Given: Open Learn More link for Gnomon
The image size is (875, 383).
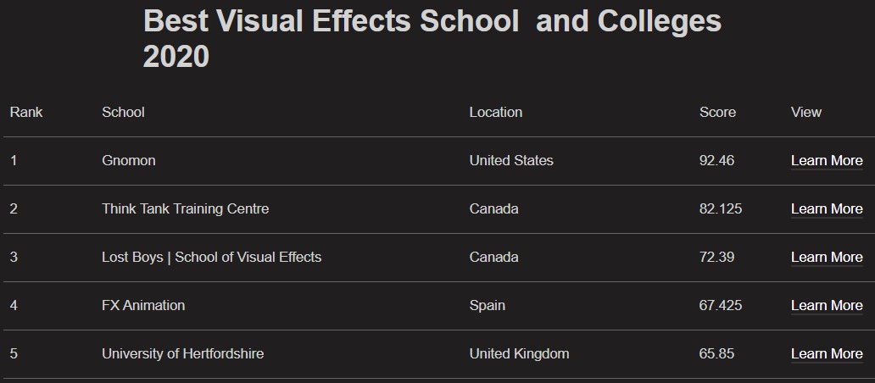Looking at the screenshot, I should click(x=827, y=160).
